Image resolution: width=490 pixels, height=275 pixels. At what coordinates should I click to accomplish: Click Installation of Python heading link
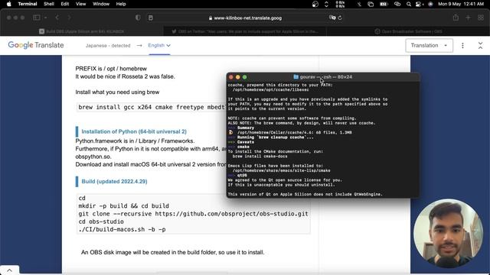tap(134, 131)
